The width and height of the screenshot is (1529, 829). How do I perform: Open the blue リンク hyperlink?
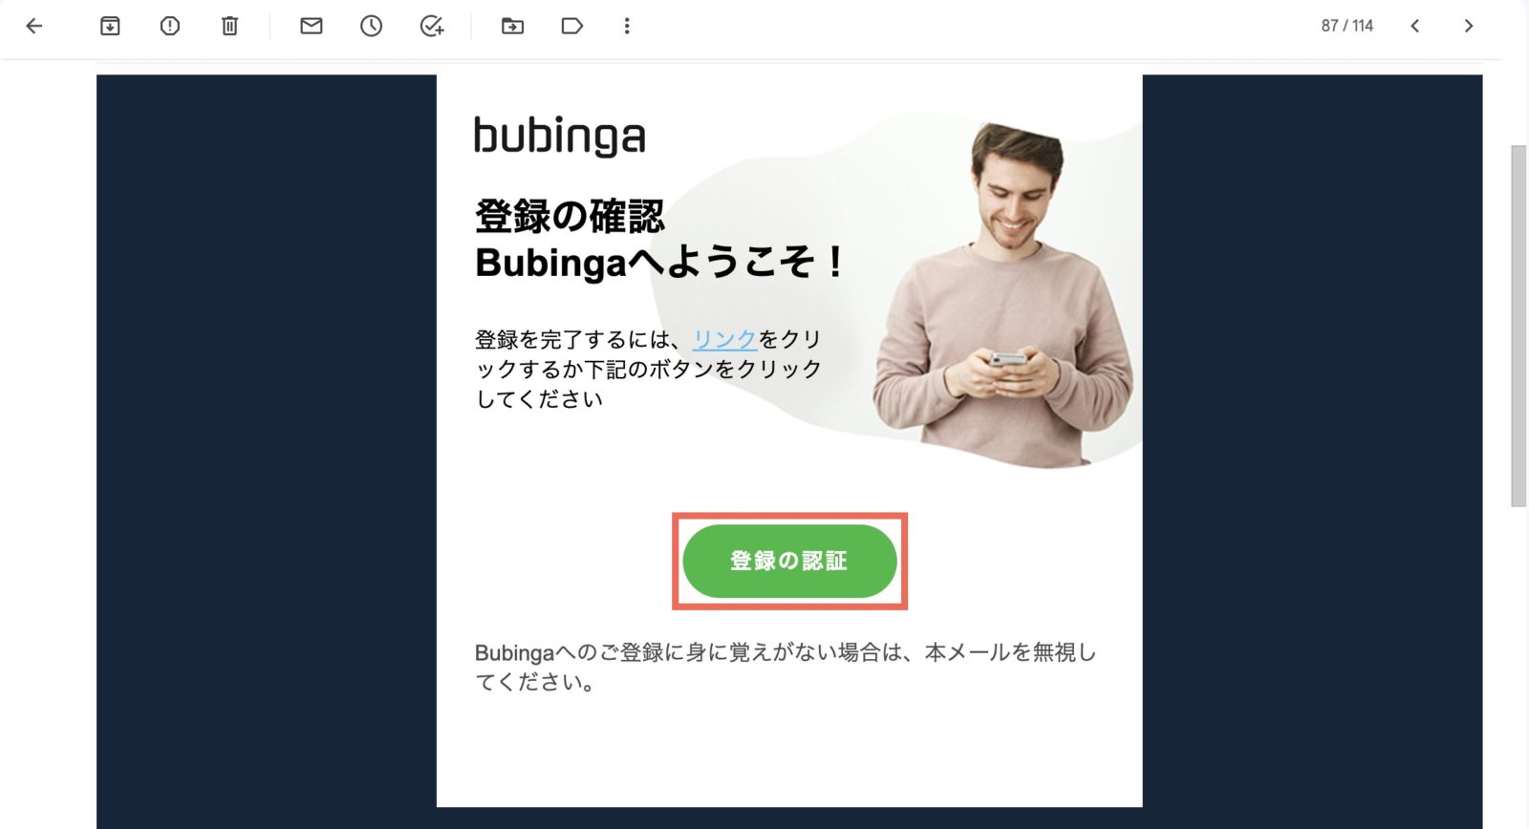[x=724, y=339]
